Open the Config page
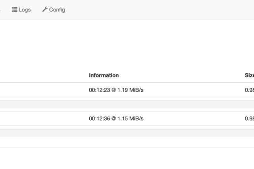 click(57, 10)
